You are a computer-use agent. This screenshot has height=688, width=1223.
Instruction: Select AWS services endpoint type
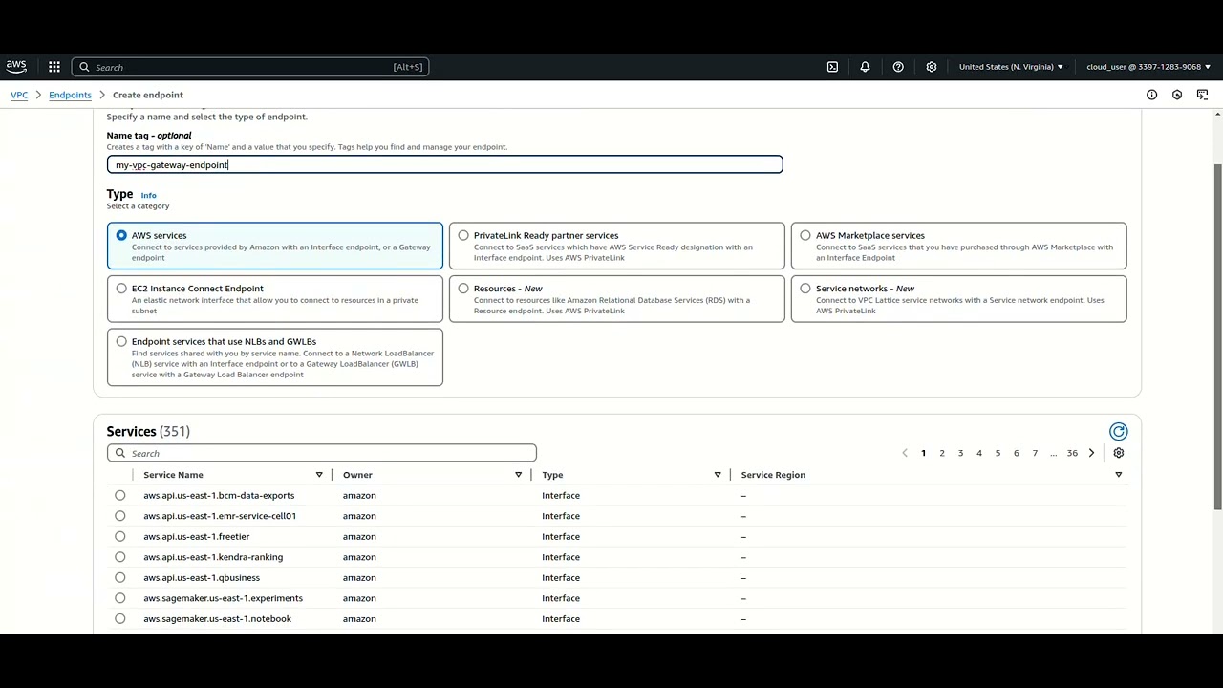[275, 246]
